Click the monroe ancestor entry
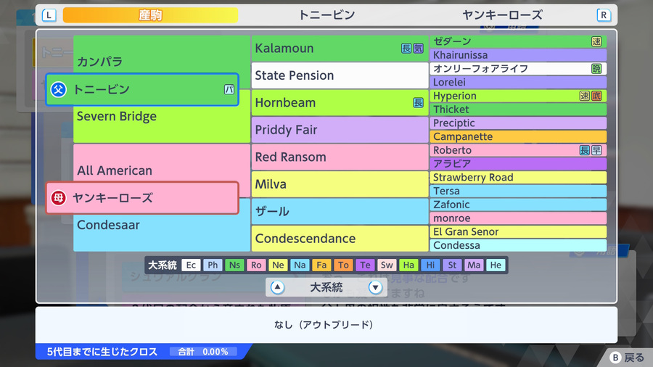This screenshot has width=653, height=367. [x=518, y=218]
